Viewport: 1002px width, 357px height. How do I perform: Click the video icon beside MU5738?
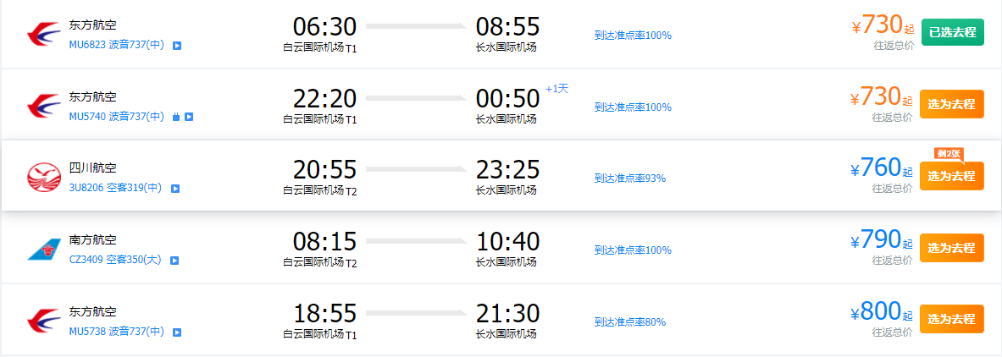(x=177, y=332)
